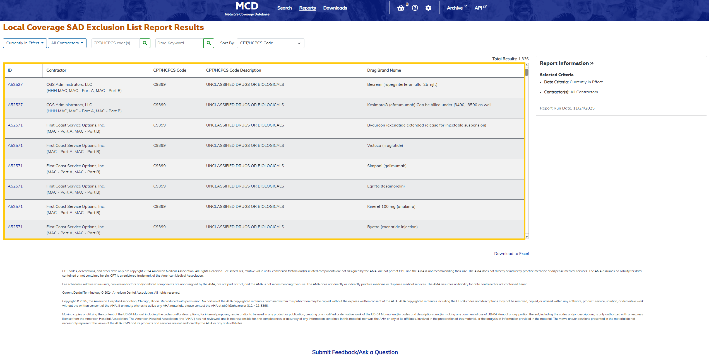Screen dimensions: 709x358
Task: Select the Reports menu item
Action: (307, 8)
